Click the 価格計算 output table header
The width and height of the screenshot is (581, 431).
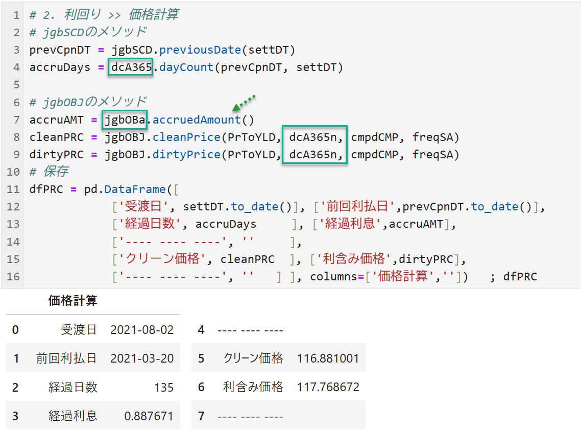coord(72,300)
